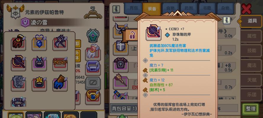The image size is (263, 118).
Task: Select the blue crystal necklace item
Action: point(39,42)
